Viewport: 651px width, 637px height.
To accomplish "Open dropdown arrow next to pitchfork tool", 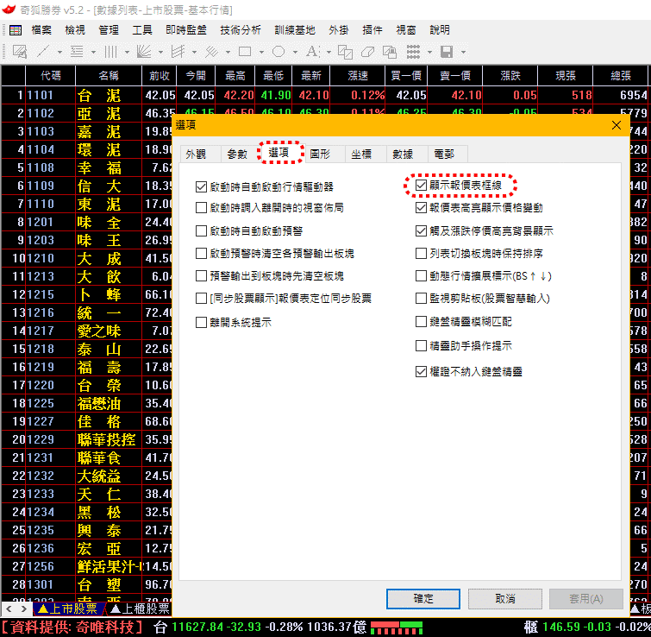I will (x=194, y=53).
